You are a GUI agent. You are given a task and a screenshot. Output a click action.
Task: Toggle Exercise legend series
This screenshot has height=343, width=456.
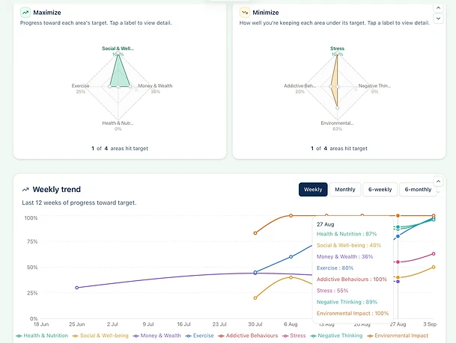click(200, 336)
